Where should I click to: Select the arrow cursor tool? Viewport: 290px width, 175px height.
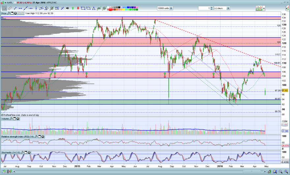click(x=4, y=8)
